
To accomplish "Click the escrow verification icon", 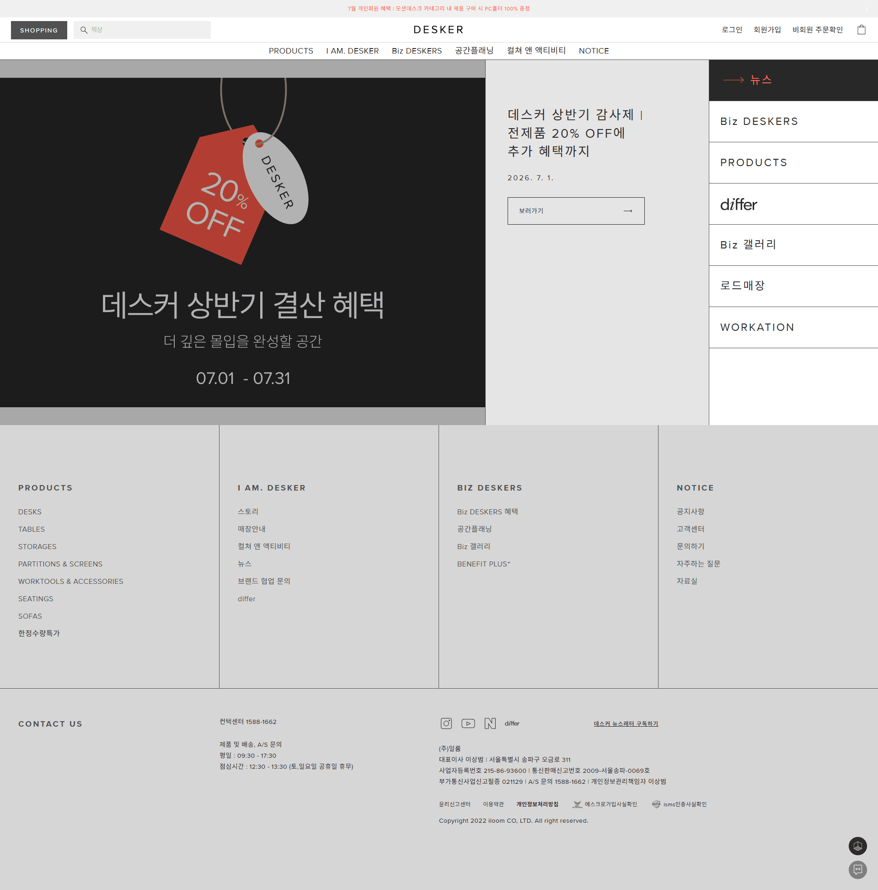I will tap(577, 804).
